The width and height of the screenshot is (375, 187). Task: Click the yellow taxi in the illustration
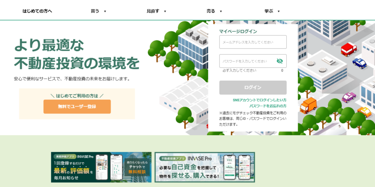(x=364, y=111)
